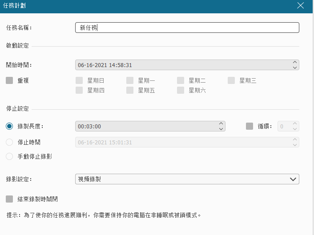Decrease 開始時間 with down arrow

pos(295,68)
